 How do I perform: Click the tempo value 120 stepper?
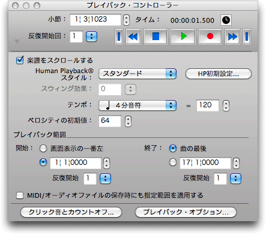pos(226,106)
